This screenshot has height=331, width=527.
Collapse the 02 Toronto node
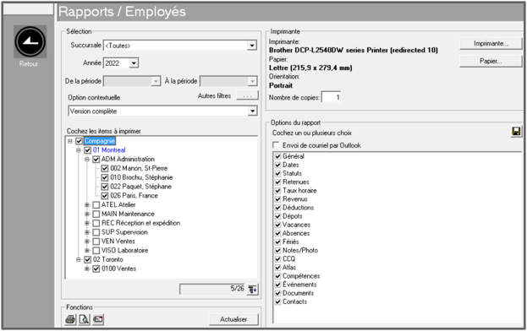[x=79, y=259]
